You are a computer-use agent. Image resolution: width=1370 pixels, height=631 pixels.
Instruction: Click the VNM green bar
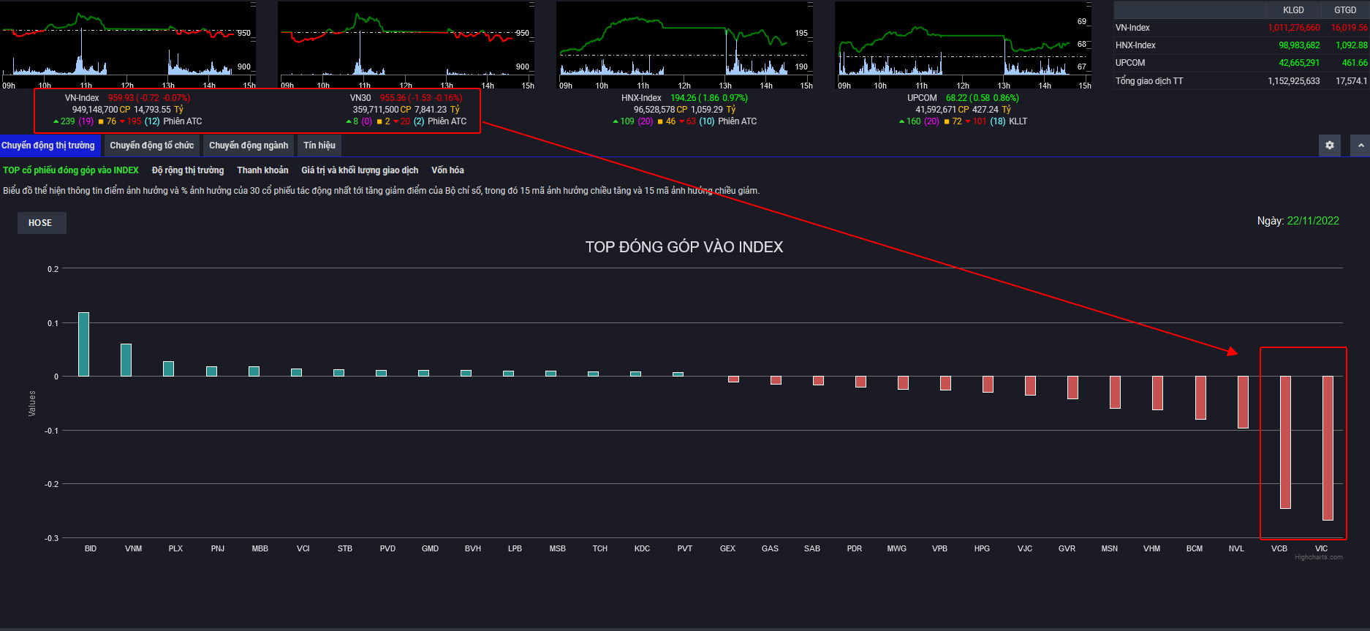126,360
